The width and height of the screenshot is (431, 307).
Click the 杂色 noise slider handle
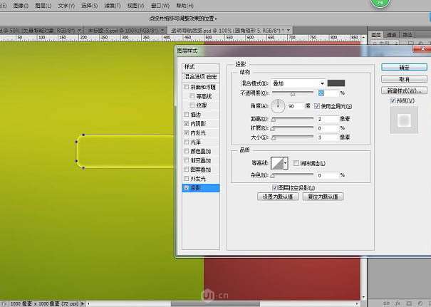tap(272, 176)
